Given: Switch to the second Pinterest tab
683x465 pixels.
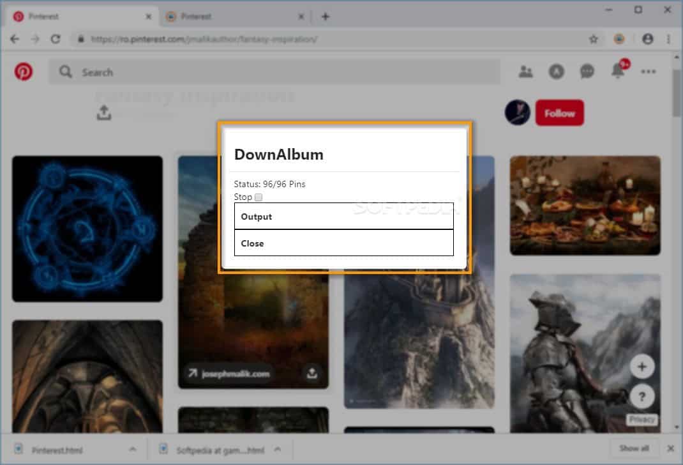Looking at the screenshot, I should coord(223,17).
